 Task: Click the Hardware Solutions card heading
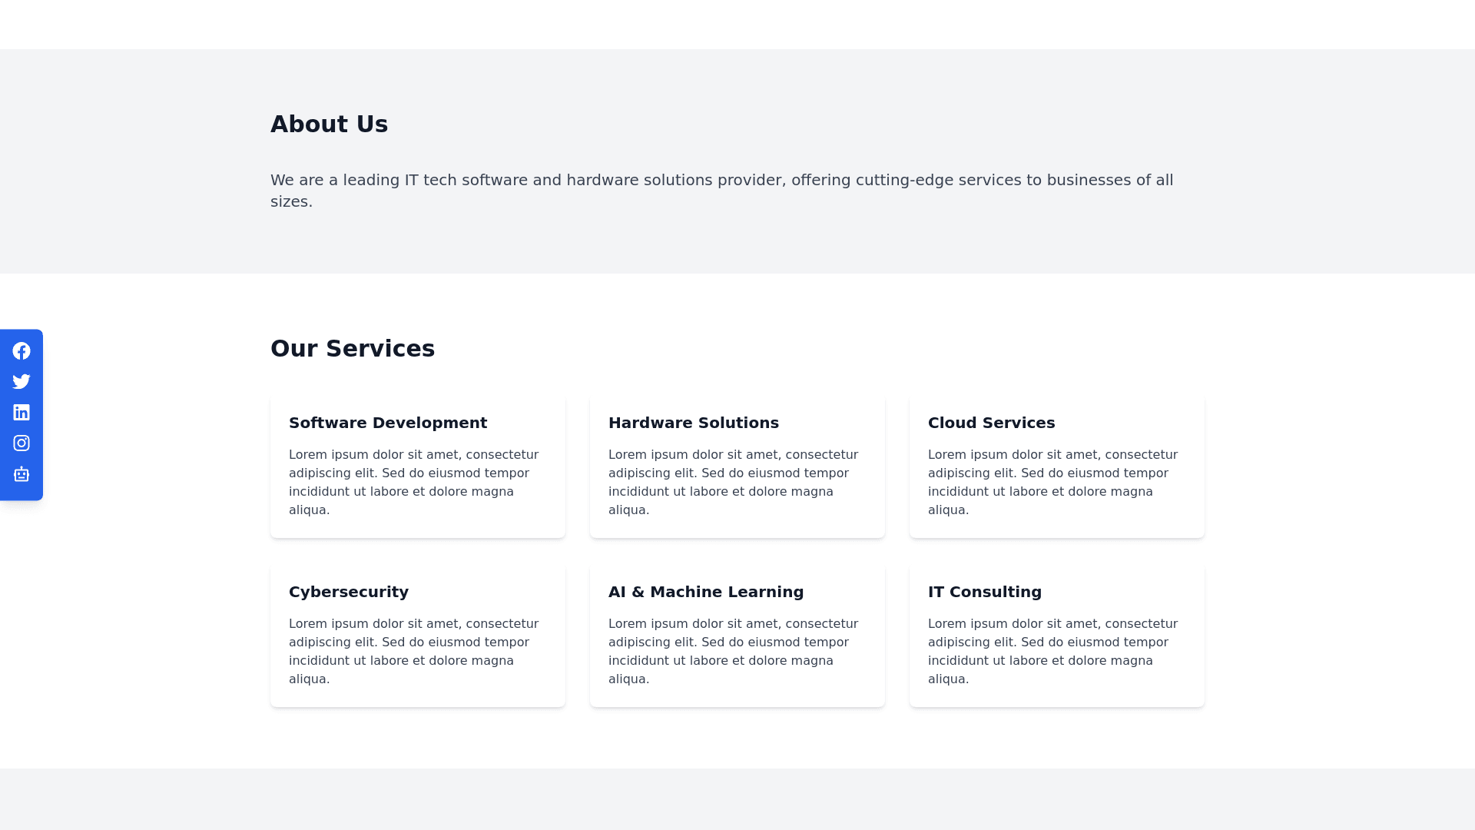pos(693,423)
